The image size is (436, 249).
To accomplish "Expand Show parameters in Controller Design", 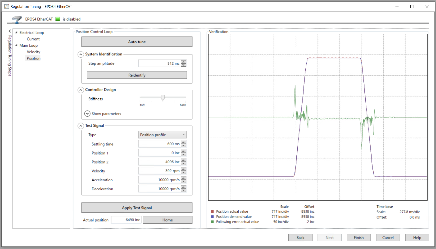I will 87,113.
